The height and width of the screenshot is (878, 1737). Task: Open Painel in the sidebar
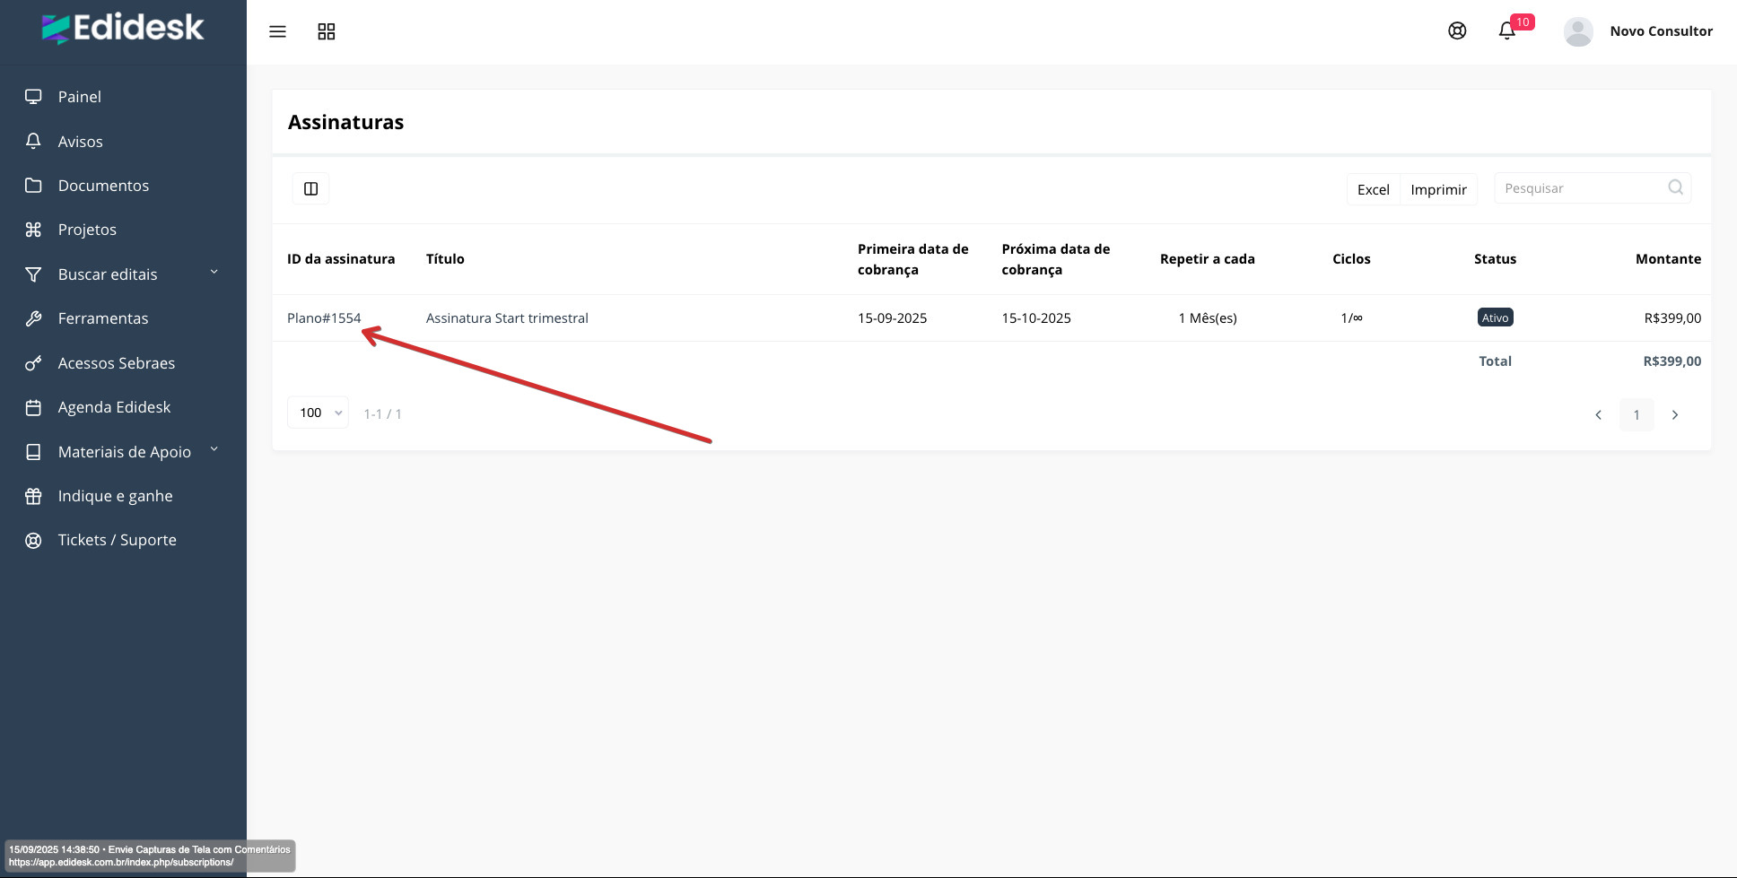point(79,97)
